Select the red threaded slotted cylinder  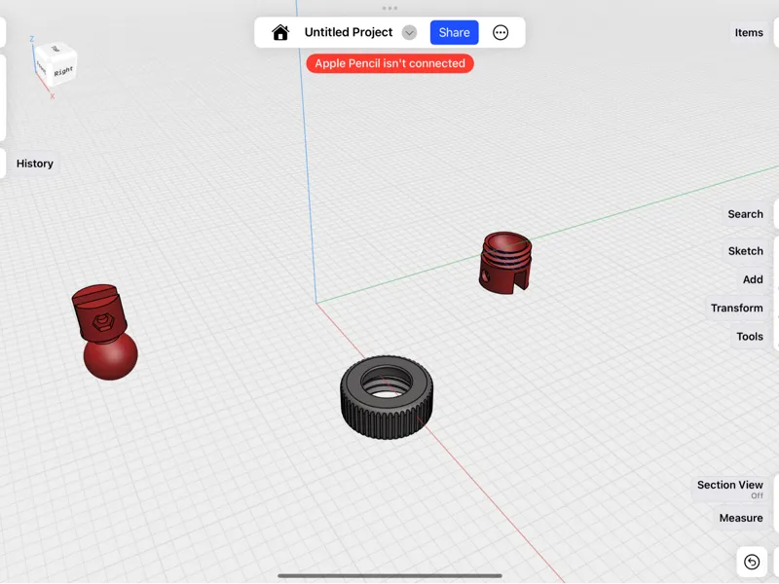pyautogui.click(x=504, y=263)
